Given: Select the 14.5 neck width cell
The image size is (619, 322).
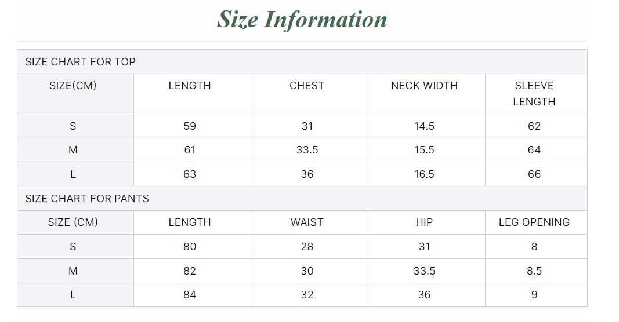Looking at the screenshot, I should pyautogui.click(x=424, y=126).
